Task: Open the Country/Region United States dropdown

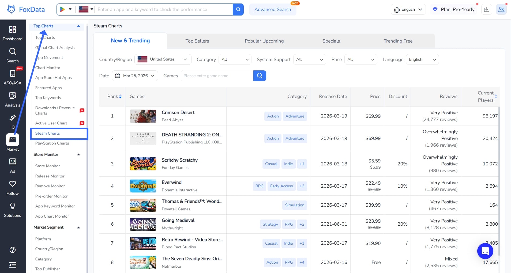Action: [163, 59]
